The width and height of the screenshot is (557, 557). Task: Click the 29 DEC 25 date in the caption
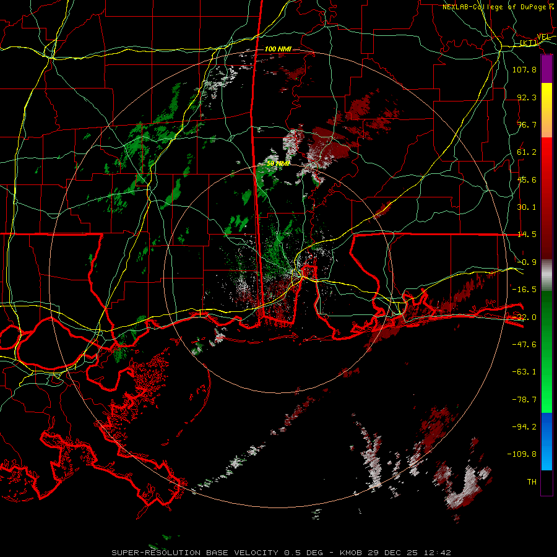point(392,553)
